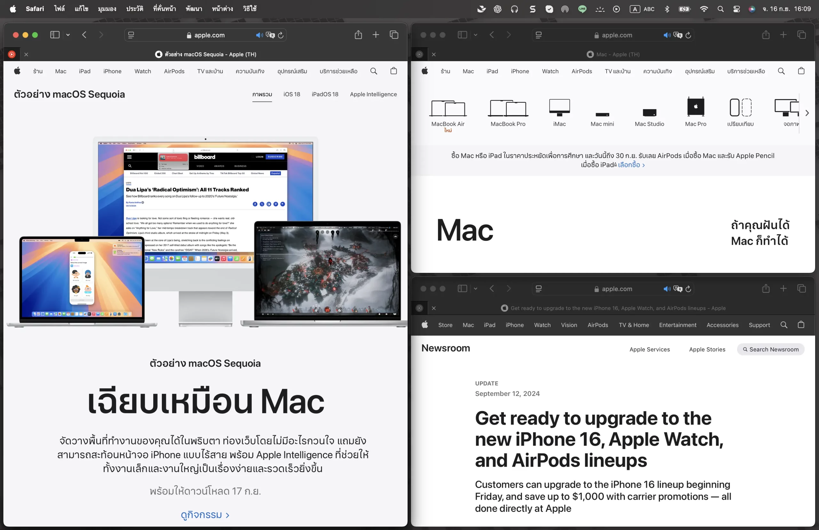
Task: Switch to the iPadOS 18 tab
Action: [325, 94]
